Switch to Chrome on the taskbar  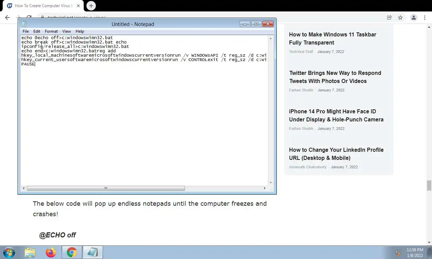(72, 252)
